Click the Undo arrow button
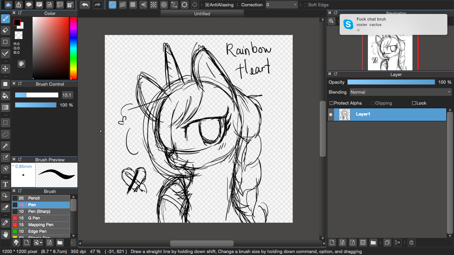This screenshot has height=255, width=454. 85,5
